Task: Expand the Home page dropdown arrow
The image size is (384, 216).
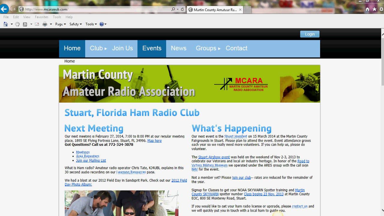Action: 12,24
